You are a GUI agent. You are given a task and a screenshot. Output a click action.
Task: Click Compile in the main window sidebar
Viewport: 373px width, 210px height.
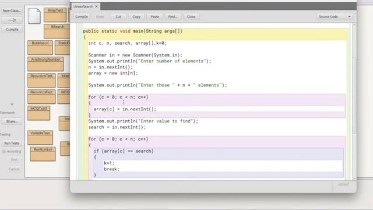tap(12, 30)
